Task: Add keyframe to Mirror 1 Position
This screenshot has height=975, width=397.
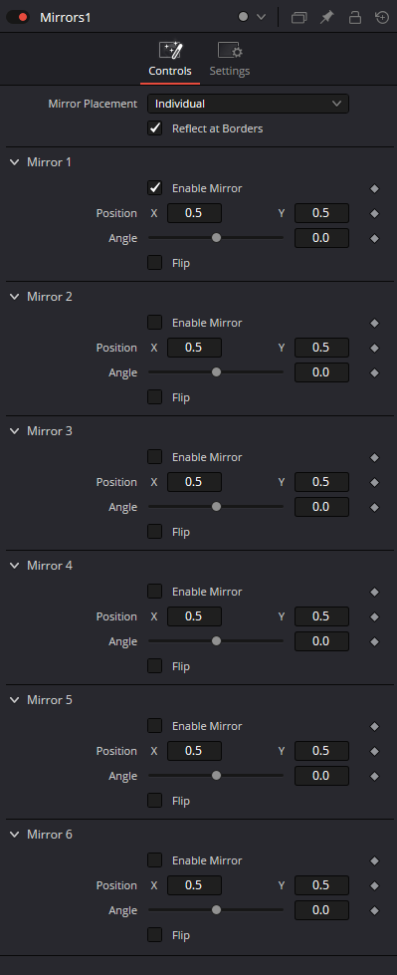Action: [375, 213]
